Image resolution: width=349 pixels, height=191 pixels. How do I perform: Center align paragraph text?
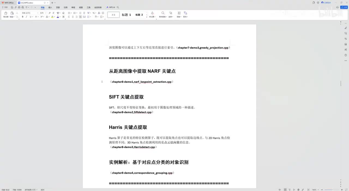point(73,17)
